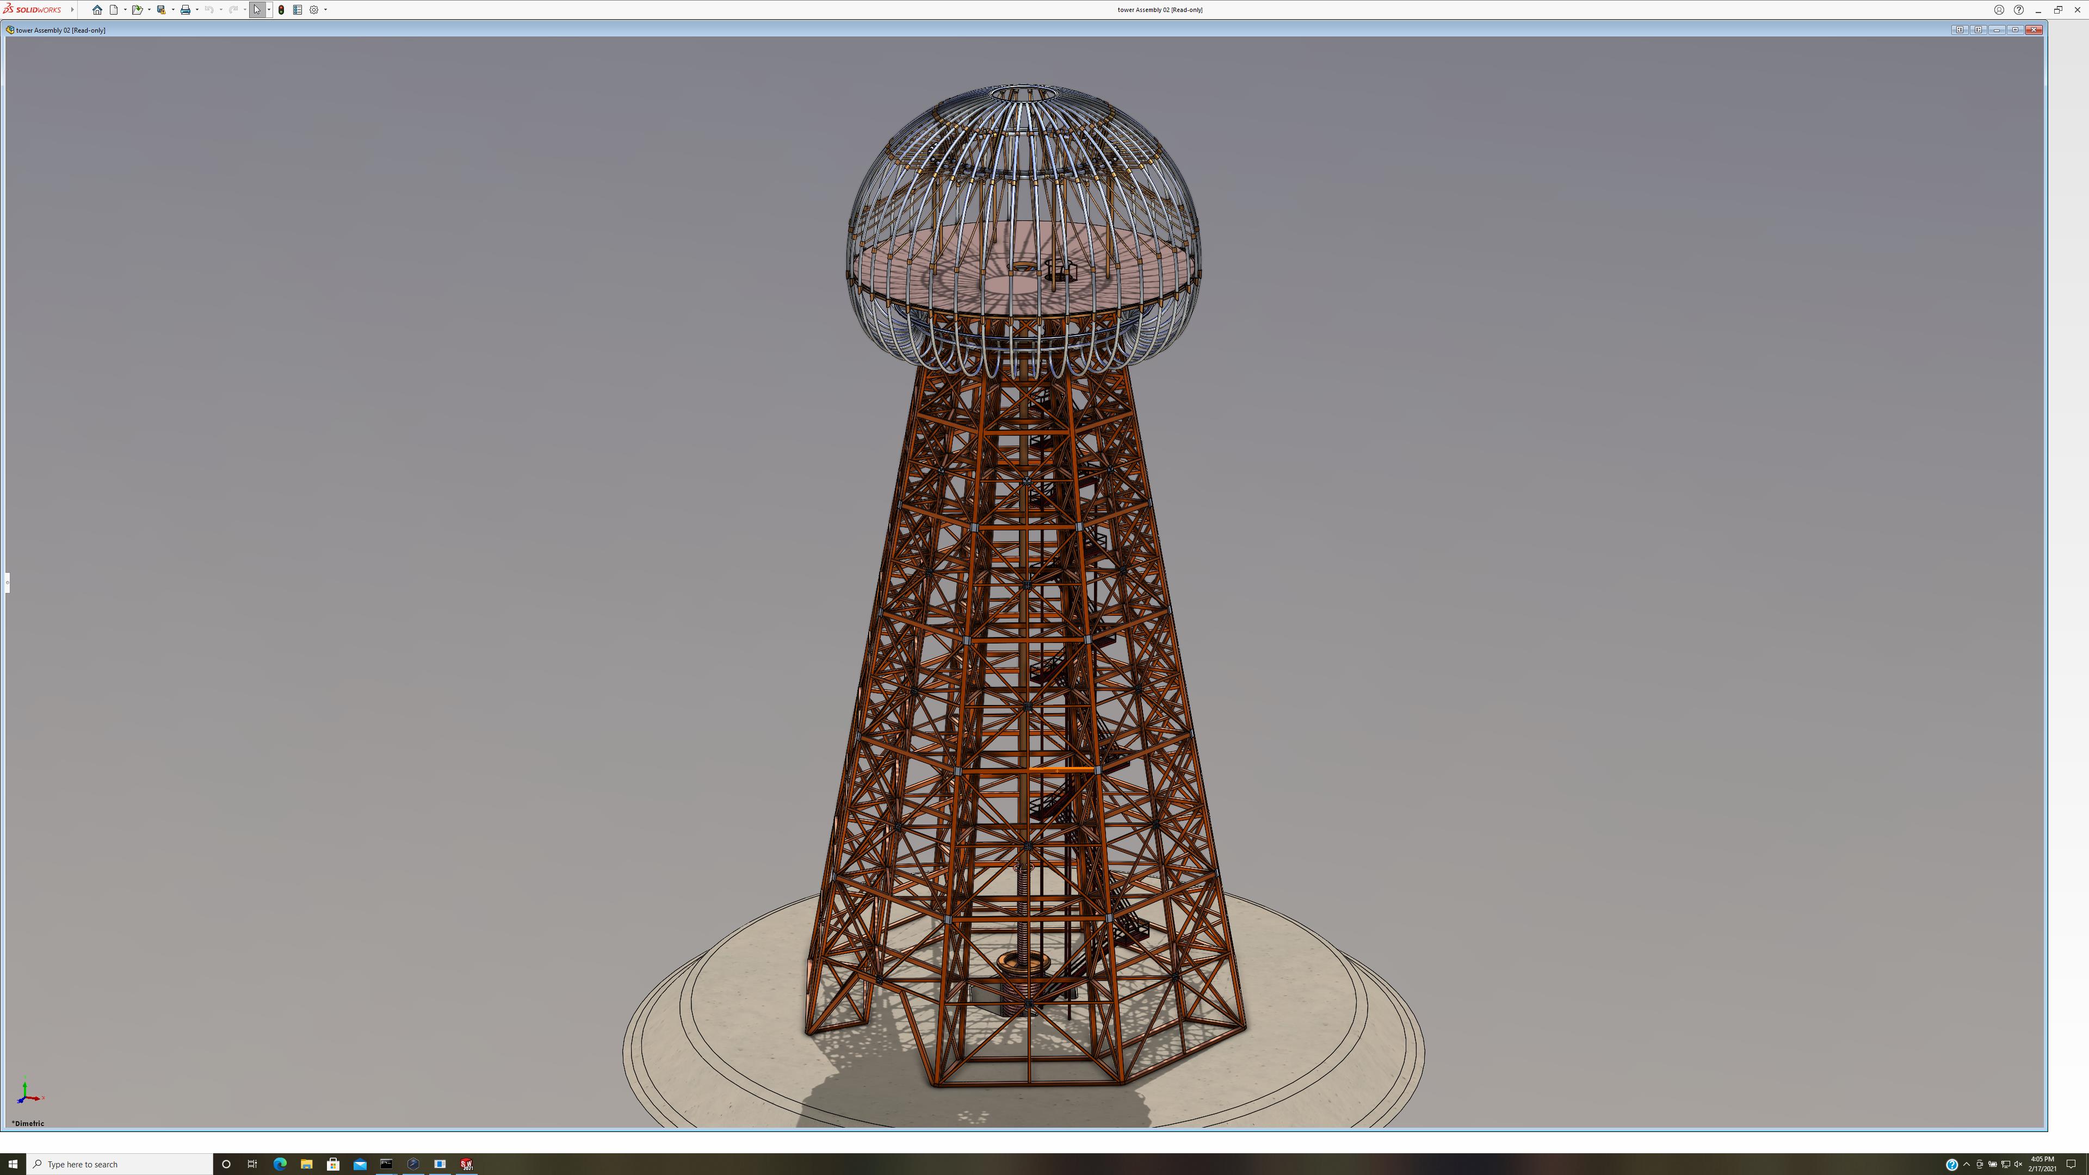The width and height of the screenshot is (2089, 1175).
Task: Expand the Print options dropdown arrow
Action: [197, 10]
